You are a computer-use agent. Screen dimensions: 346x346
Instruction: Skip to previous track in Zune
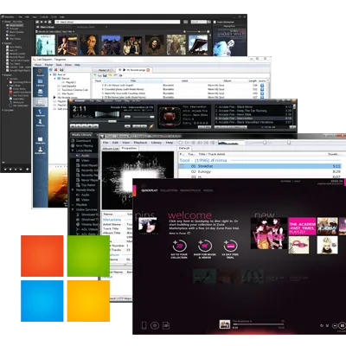tap(335, 325)
